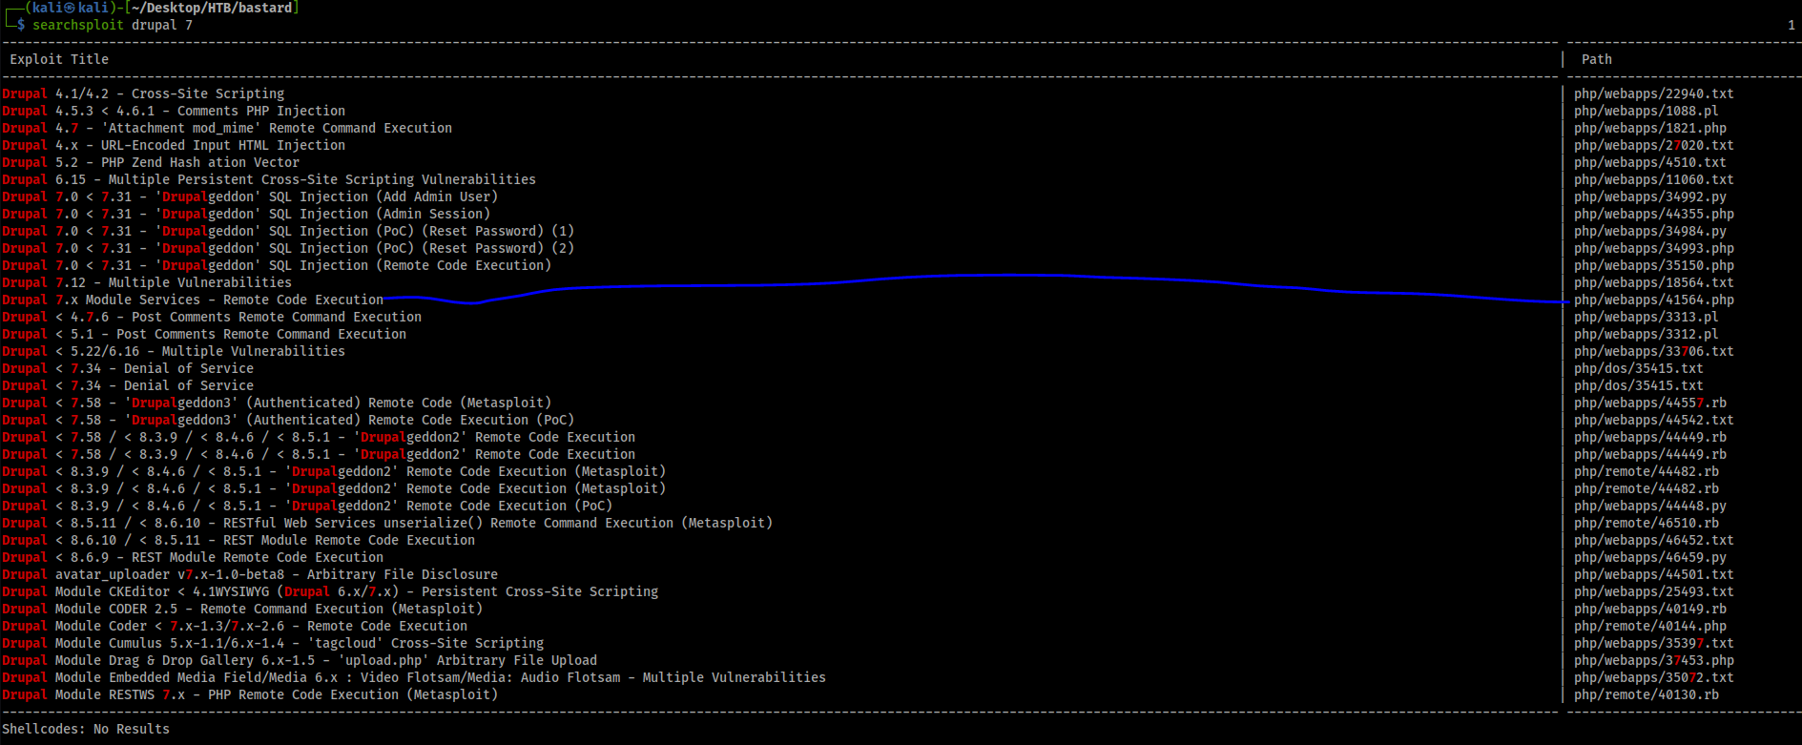Click the 'Exploit Title' column header
The image size is (1802, 745).
[x=59, y=59]
